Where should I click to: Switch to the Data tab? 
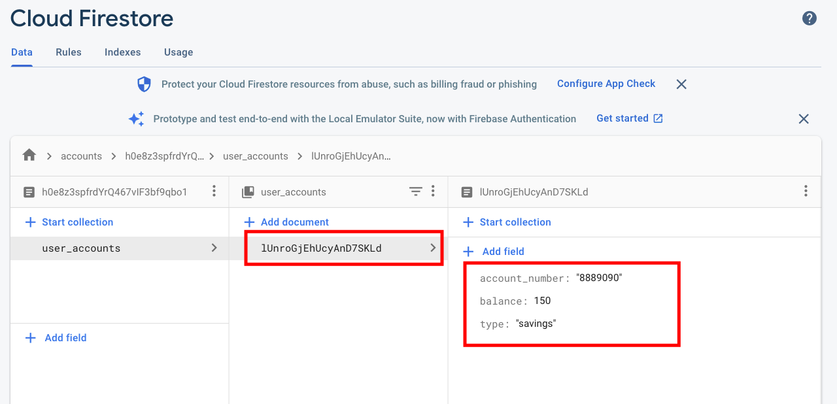click(x=22, y=52)
